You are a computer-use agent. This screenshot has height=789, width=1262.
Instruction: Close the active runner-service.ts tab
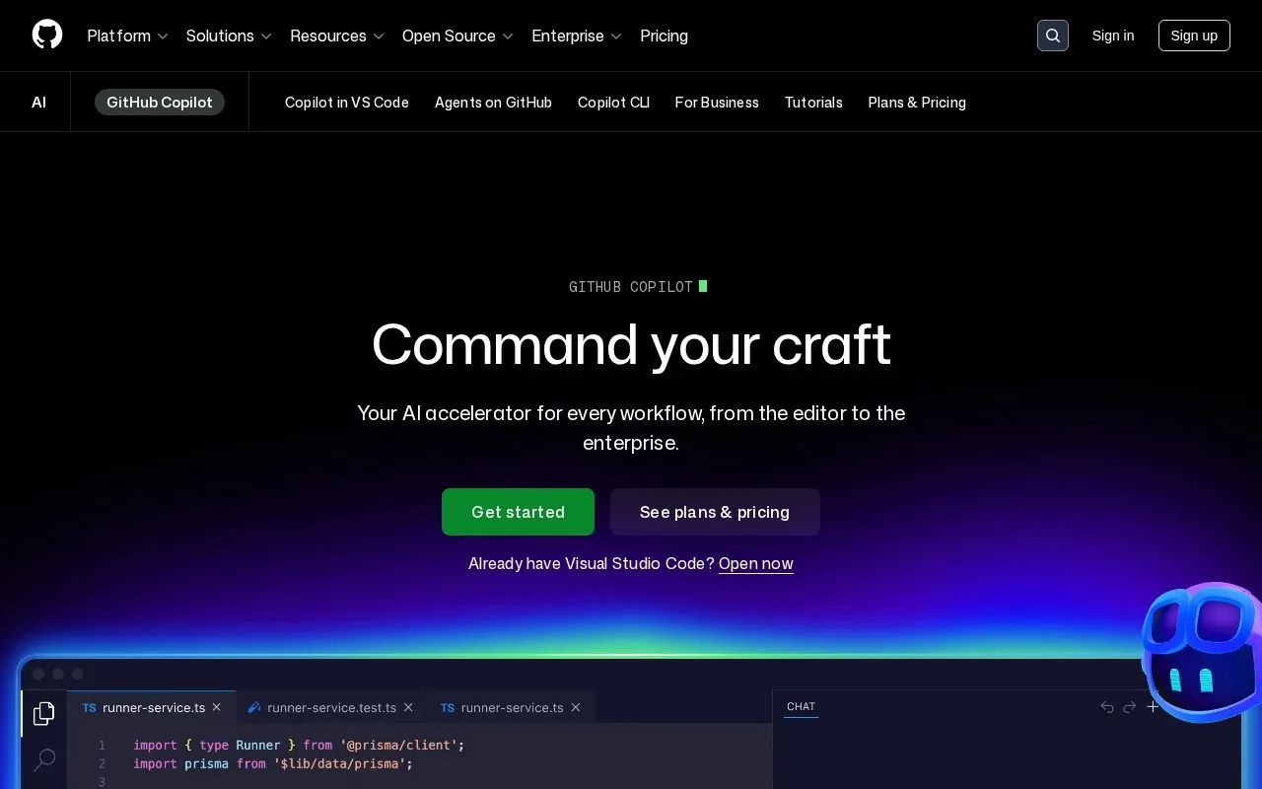[x=217, y=707]
